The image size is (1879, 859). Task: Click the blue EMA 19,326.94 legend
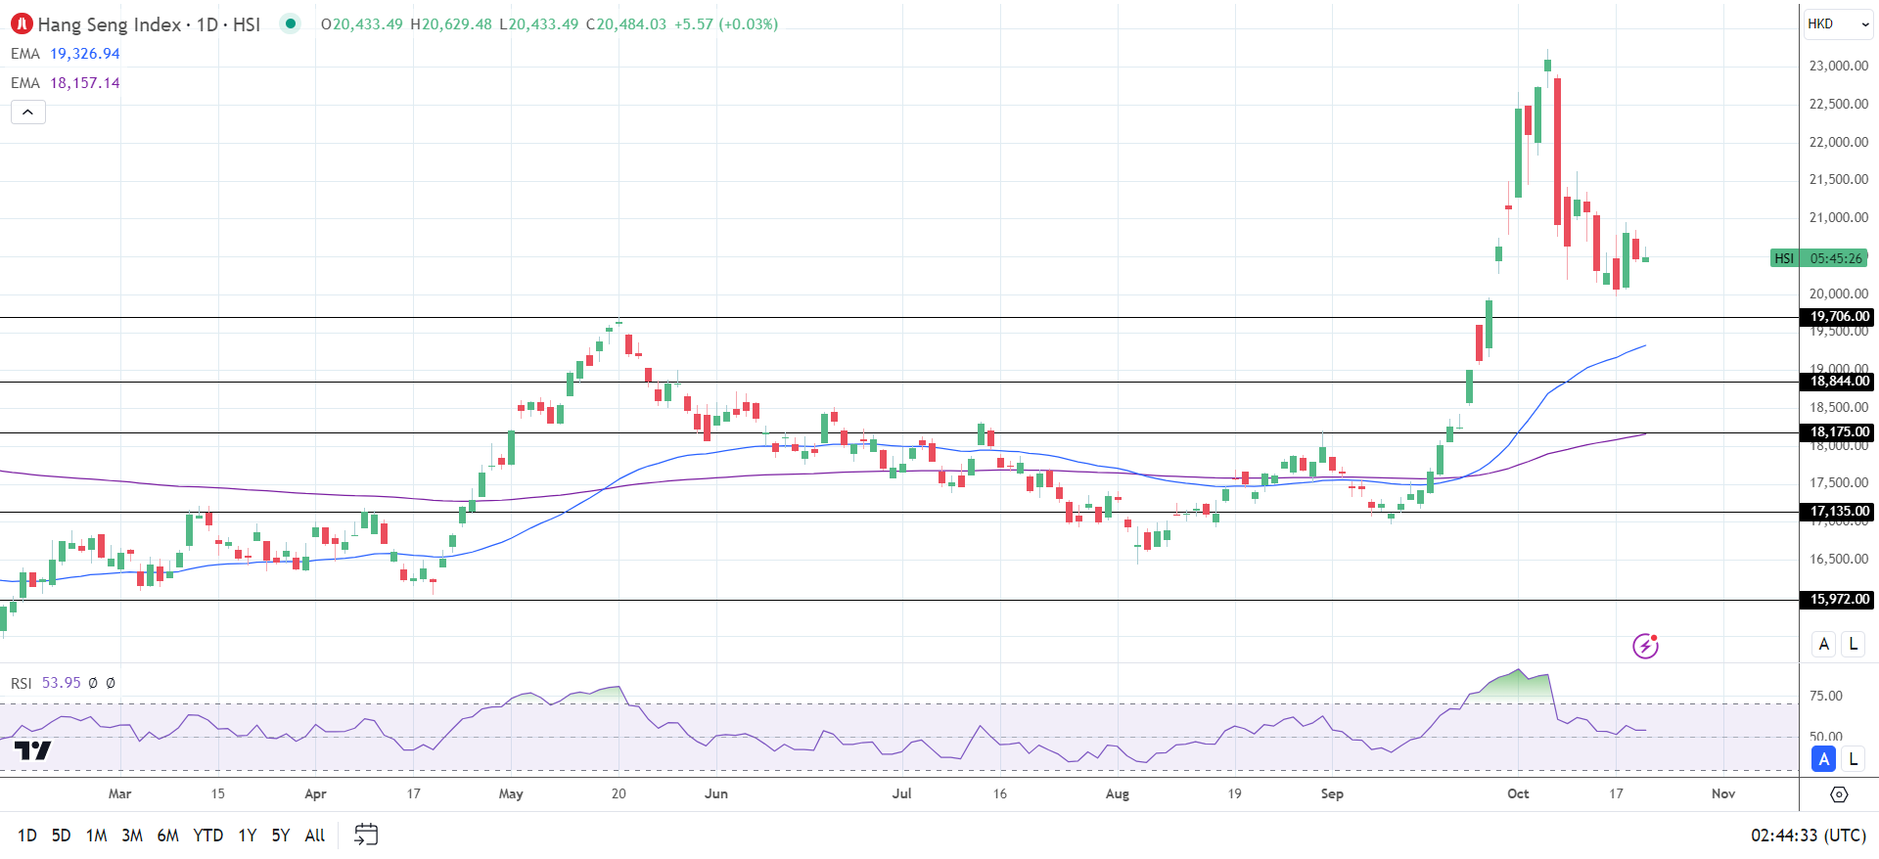tap(66, 54)
